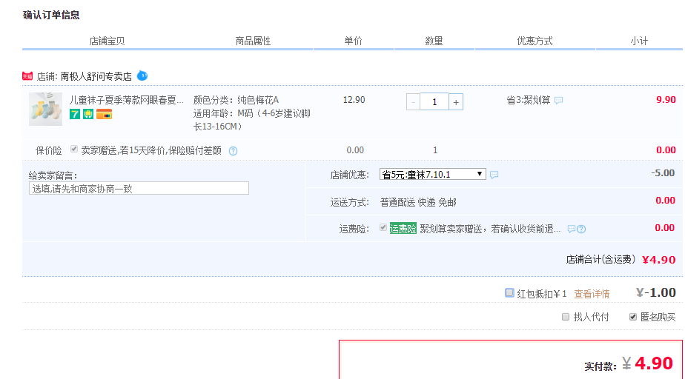Click the ¥-1.00 red envelope amount
Viewport: 685px width, 379px height.
click(x=656, y=292)
